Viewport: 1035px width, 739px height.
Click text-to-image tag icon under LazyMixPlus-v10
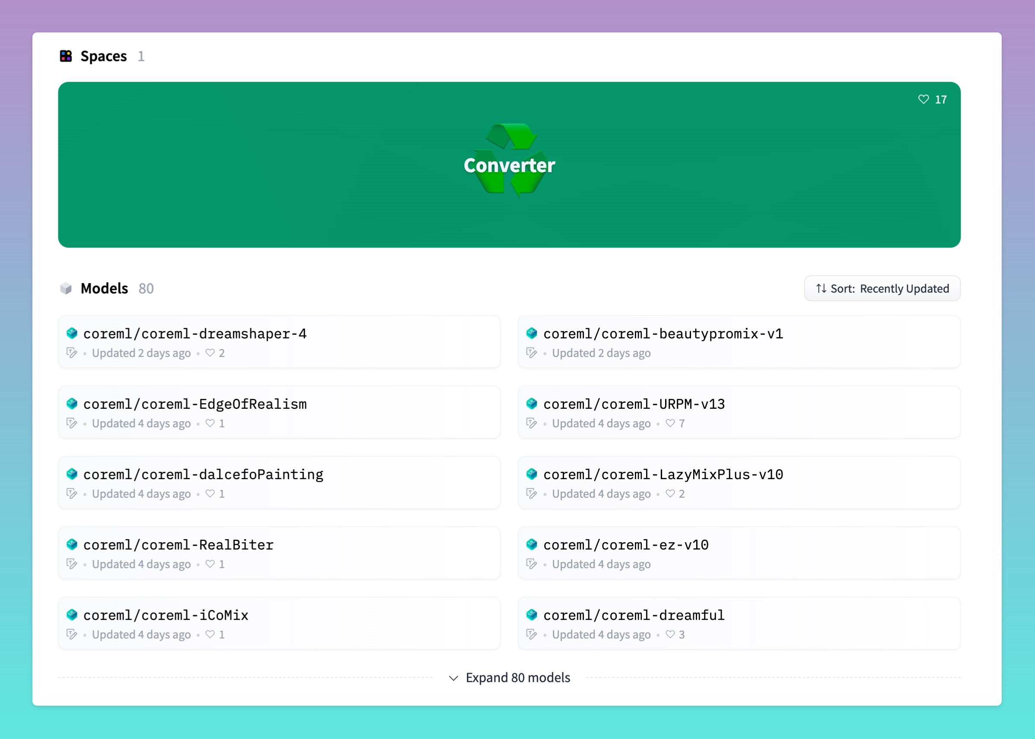pos(532,493)
